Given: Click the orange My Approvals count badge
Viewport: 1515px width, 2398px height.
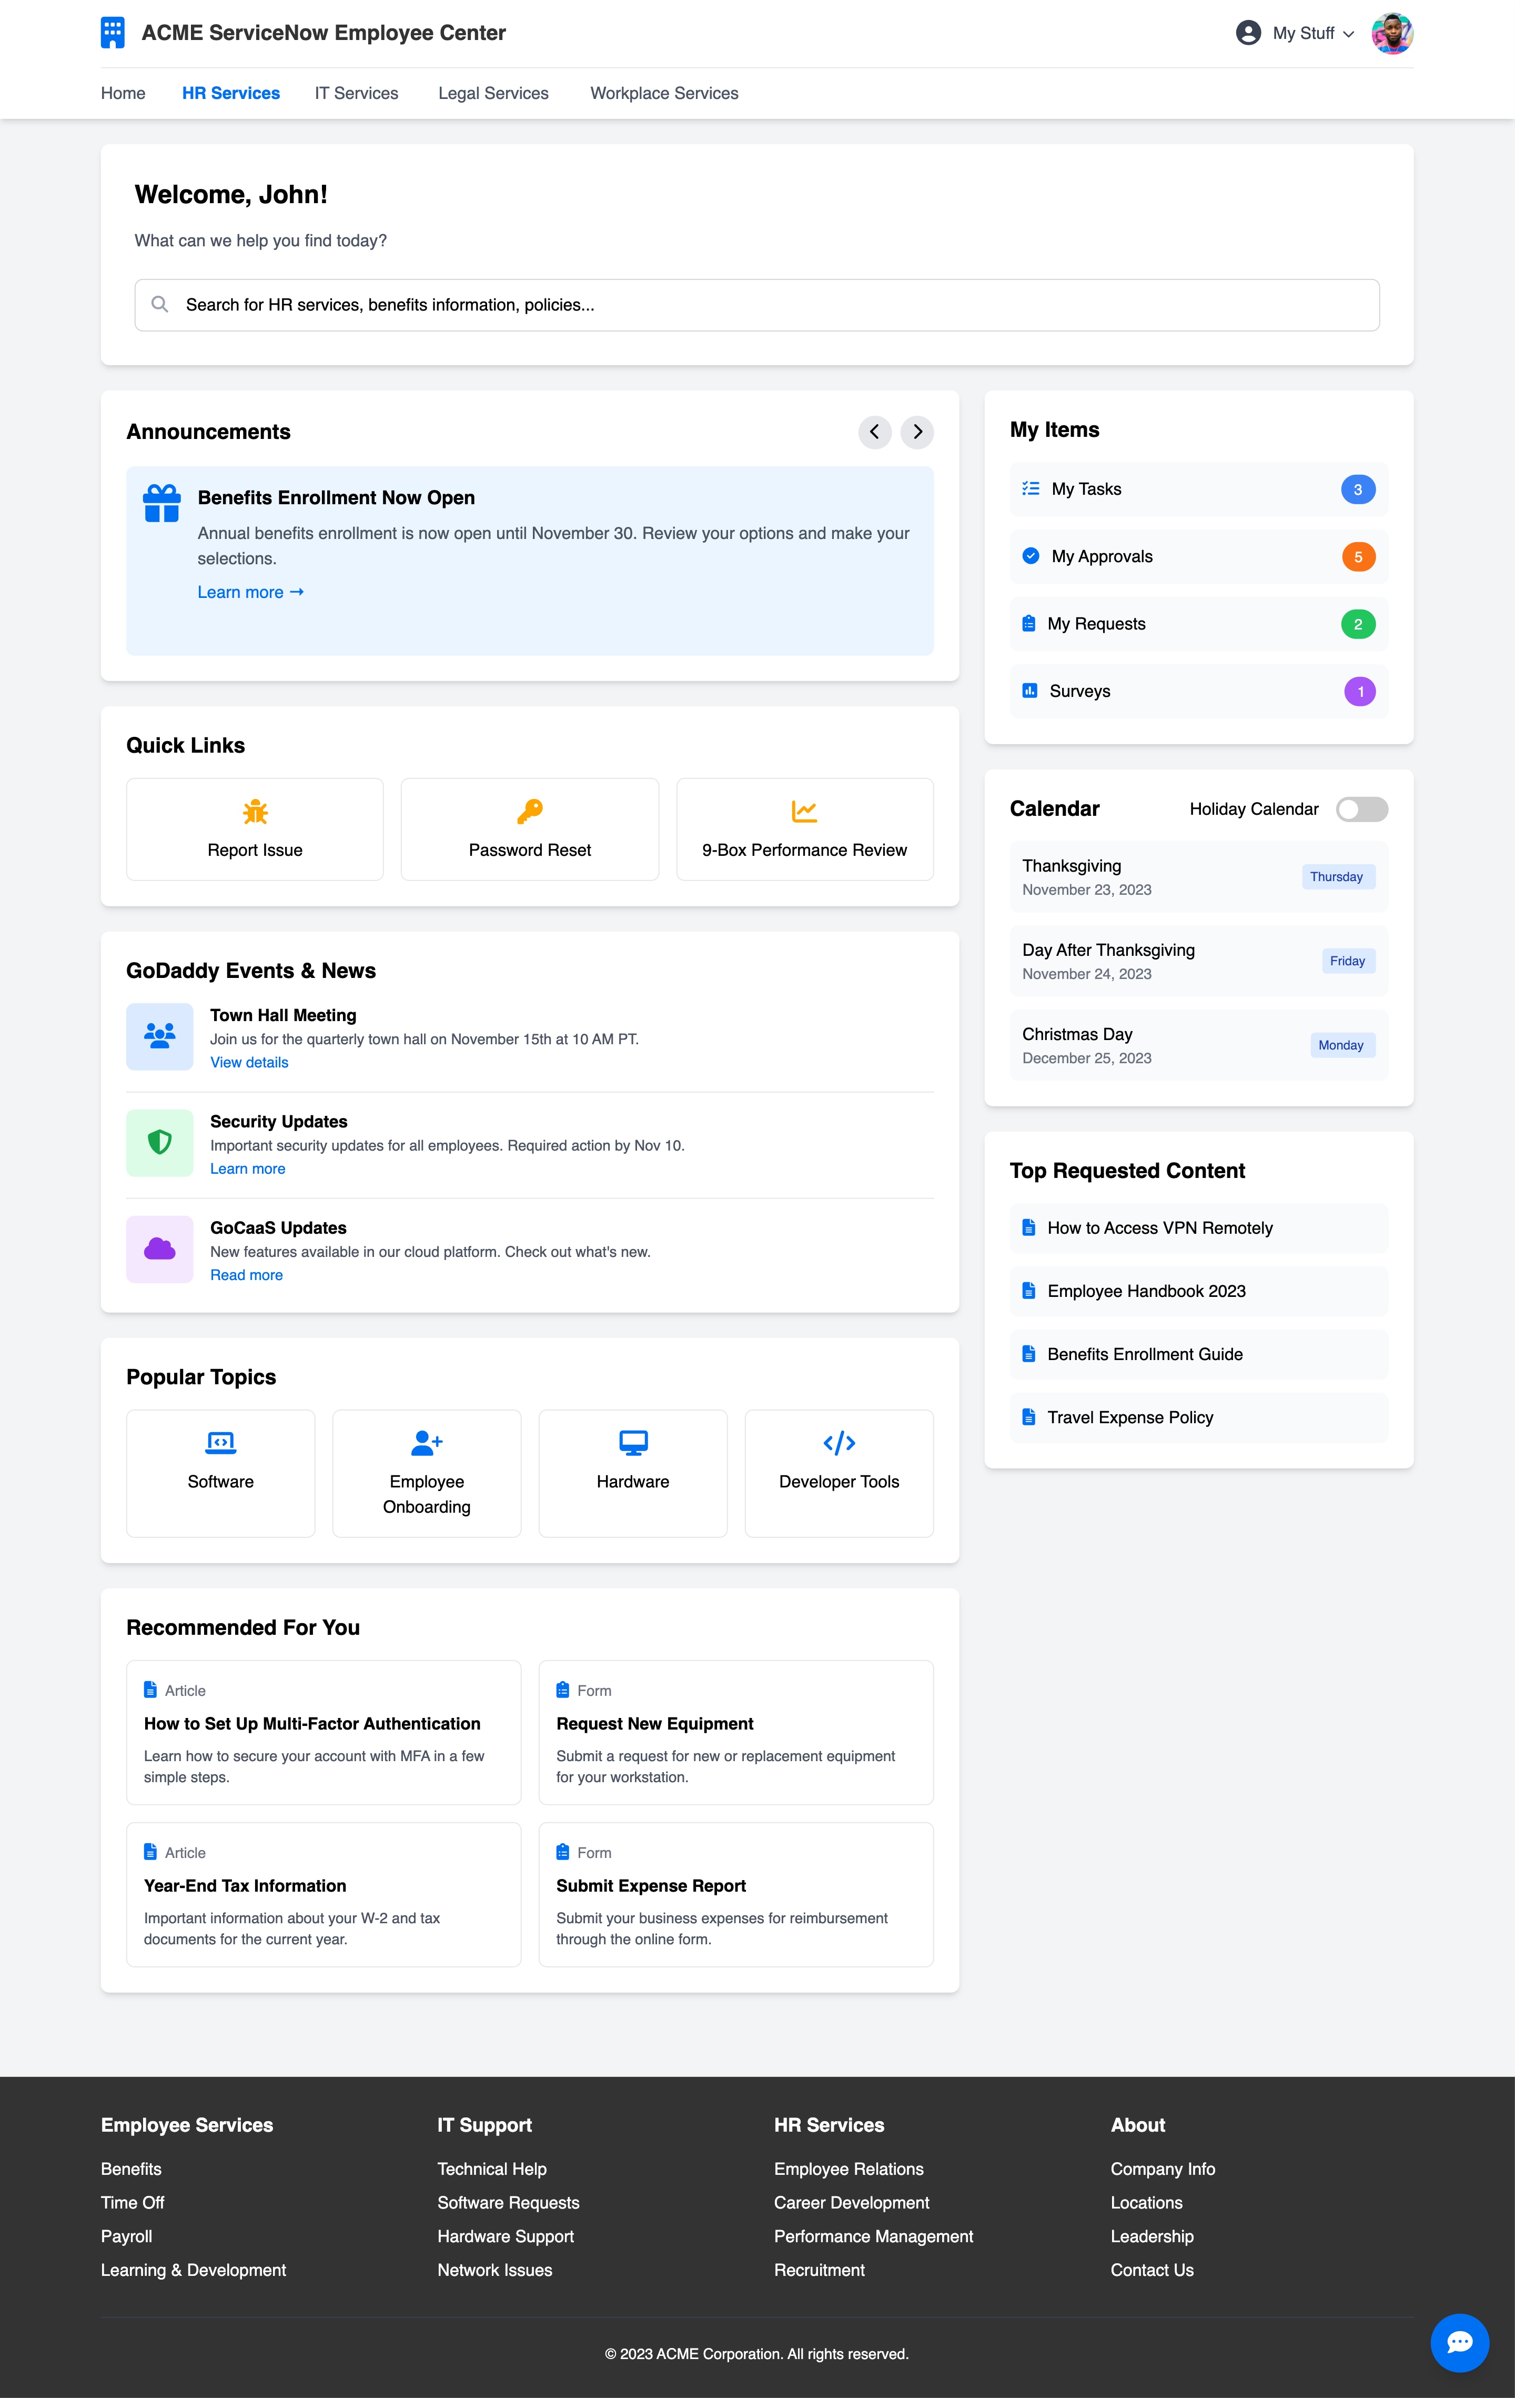Looking at the screenshot, I should [x=1358, y=557].
